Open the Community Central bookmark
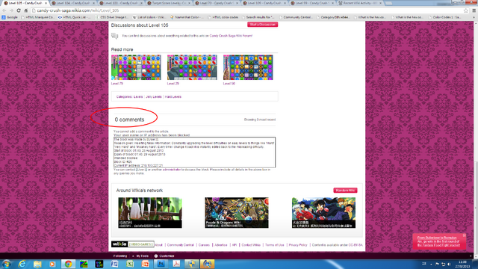The width and height of the screenshot is (478, 269). point(296,17)
